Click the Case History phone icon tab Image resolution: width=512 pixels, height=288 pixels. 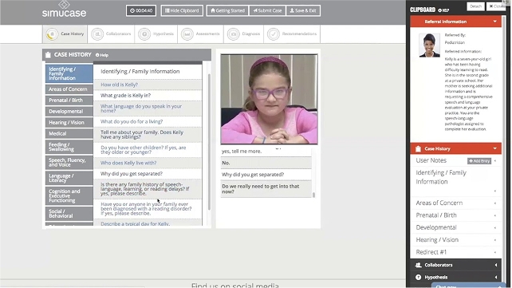(x=52, y=34)
